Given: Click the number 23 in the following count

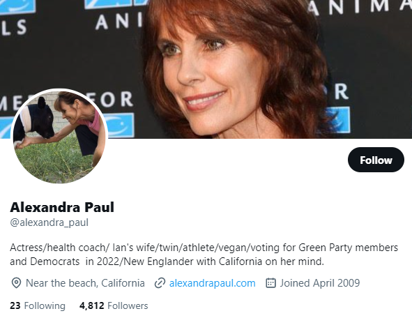Looking at the screenshot, I should [15, 305].
